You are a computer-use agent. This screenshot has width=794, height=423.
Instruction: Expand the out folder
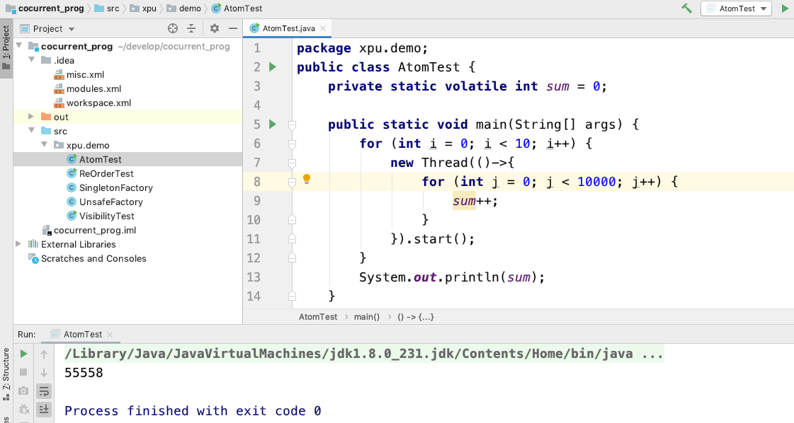tap(31, 117)
